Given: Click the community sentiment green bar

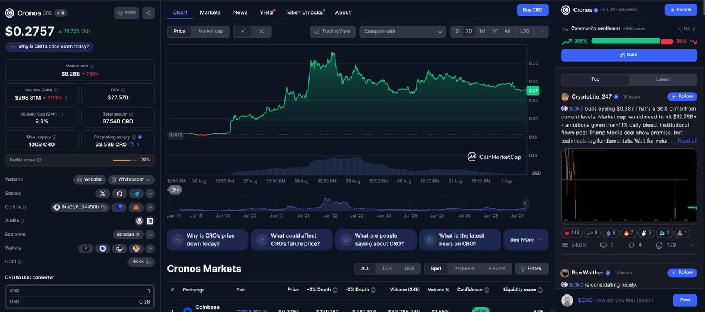Looking at the screenshot, I should 626,41.
